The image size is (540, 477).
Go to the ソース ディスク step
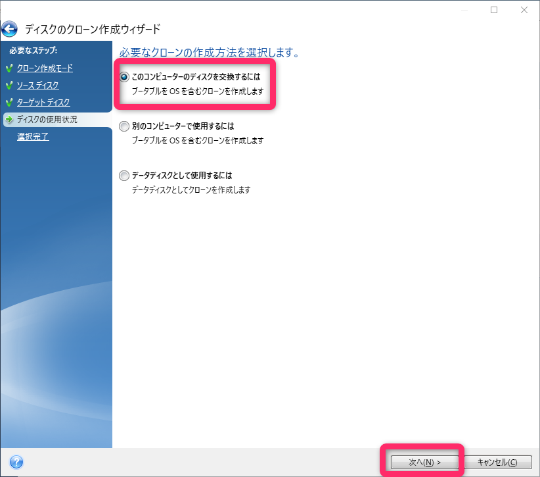38,85
